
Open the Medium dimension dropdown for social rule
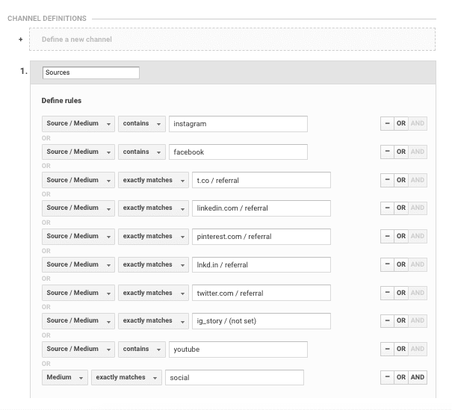[65, 377]
